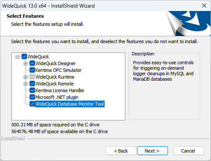Expand the WideQuick Runtime node

25,77
